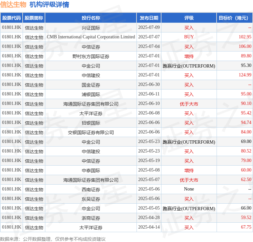Click the 评级 column header
This screenshot has height=242, width=253.
[189, 18]
